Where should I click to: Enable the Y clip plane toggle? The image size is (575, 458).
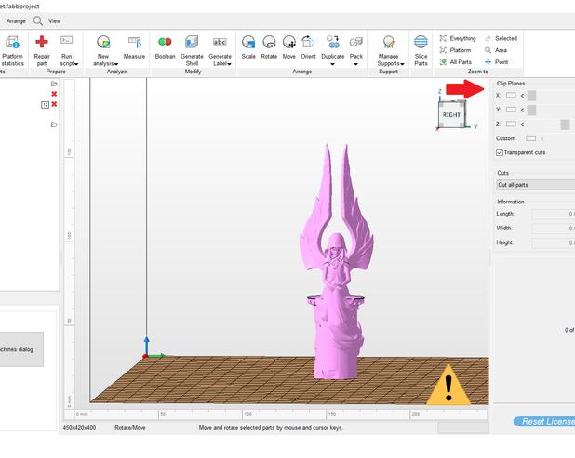[x=511, y=110]
